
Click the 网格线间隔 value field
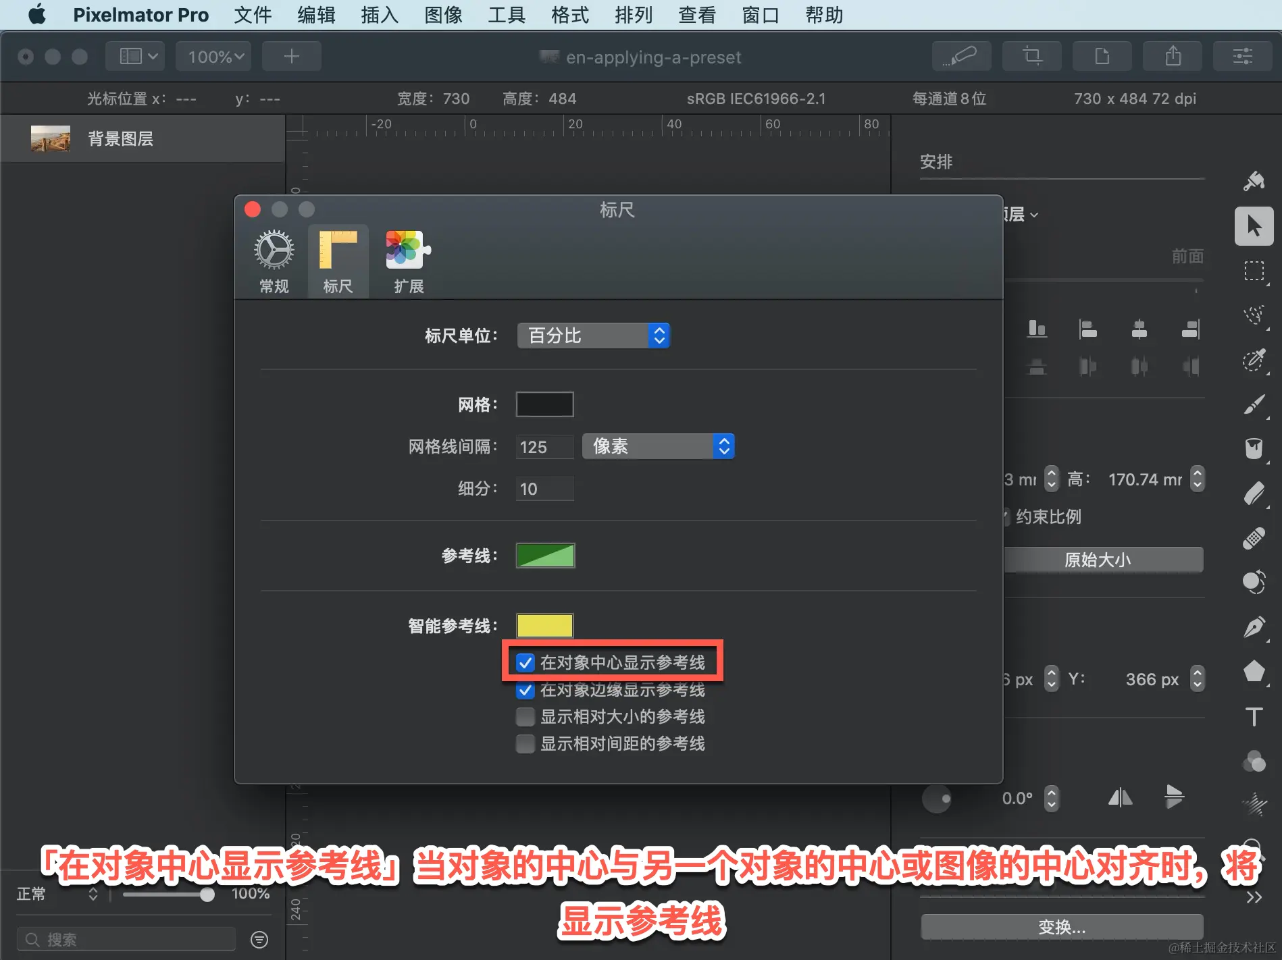click(545, 447)
